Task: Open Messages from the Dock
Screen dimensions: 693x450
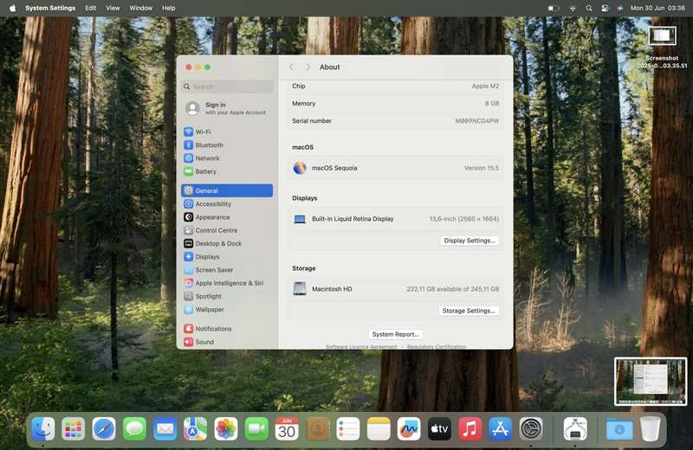Action: pos(134,429)
